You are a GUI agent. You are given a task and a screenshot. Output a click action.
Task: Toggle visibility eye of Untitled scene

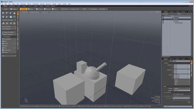163,18
